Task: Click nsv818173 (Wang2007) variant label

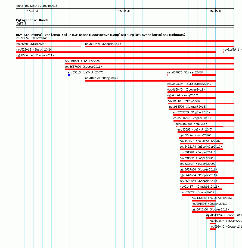Action: tap(101, 78)
